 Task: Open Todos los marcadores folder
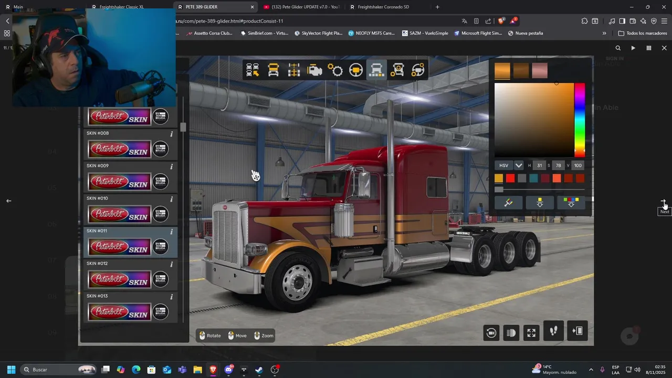coord(643,33)
